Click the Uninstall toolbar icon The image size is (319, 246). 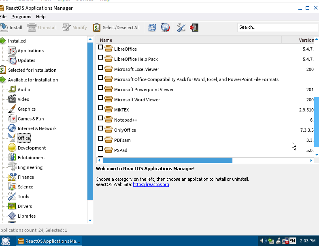click(x=32, y=28)
